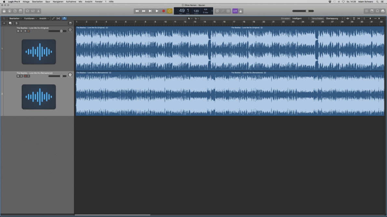Open the command-click tool menu
Screen dimensions: 387x217
(197, 18)
